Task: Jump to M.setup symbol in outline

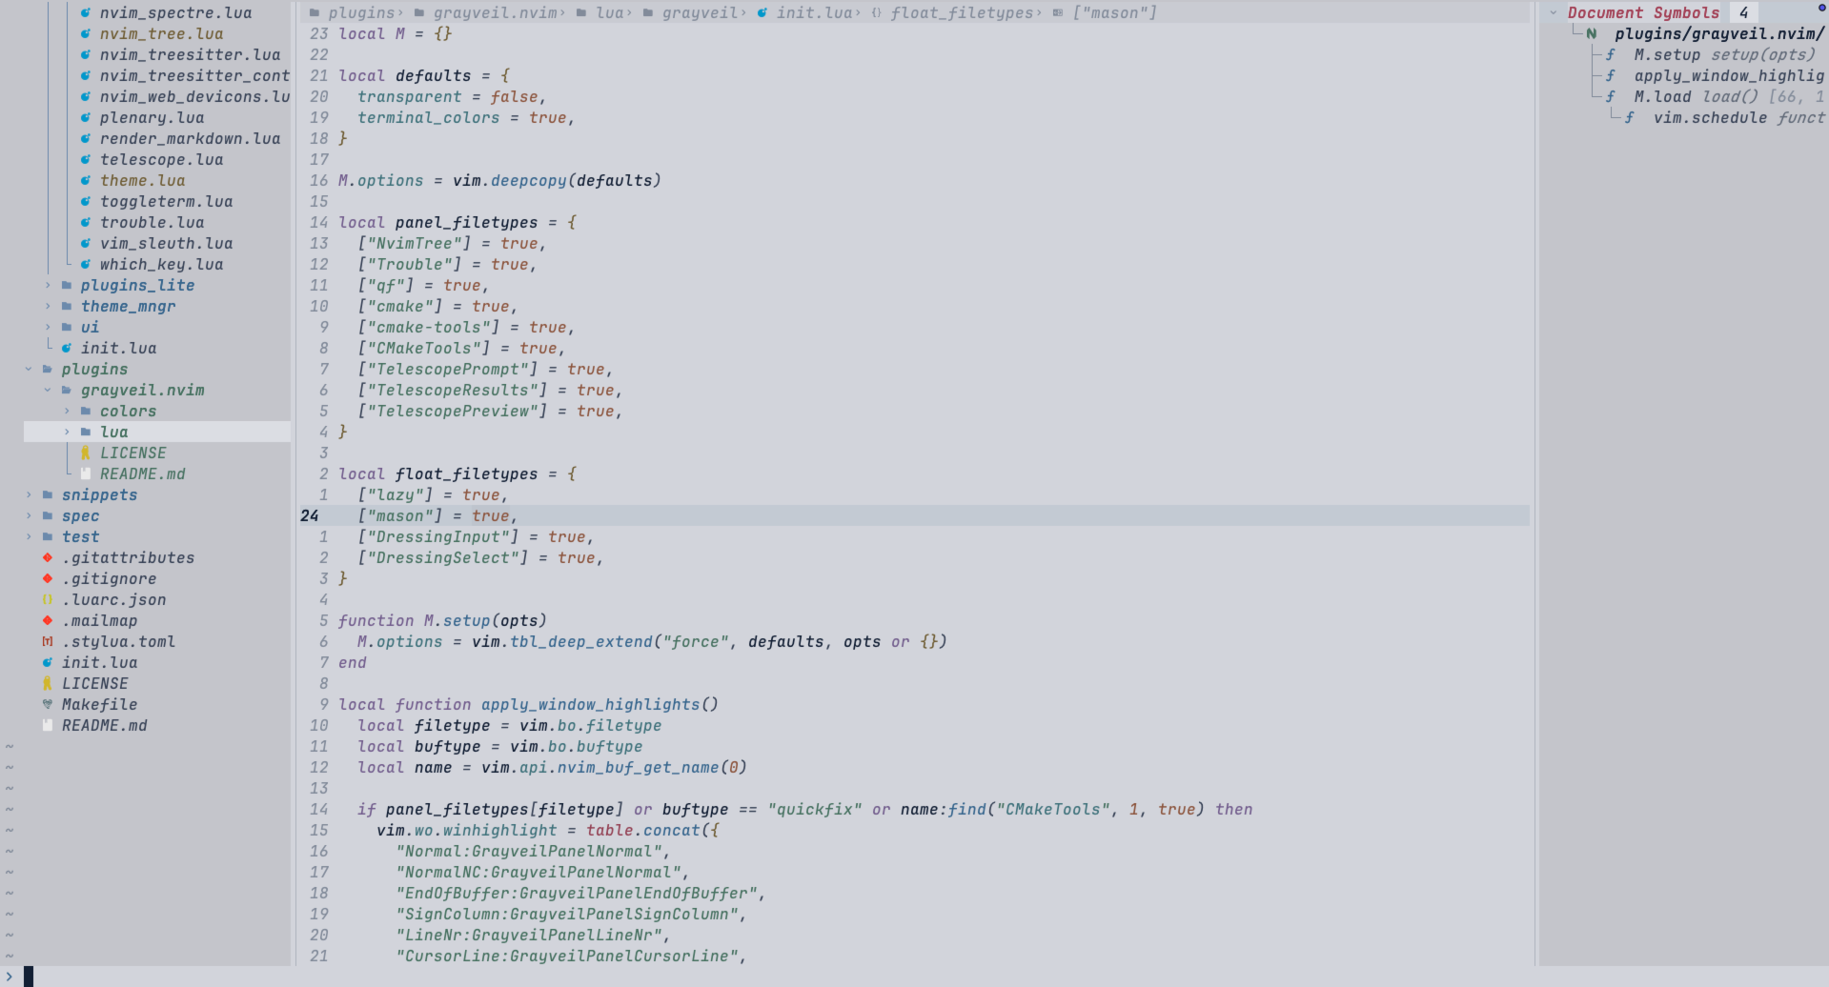Action: coord(1667,54)
